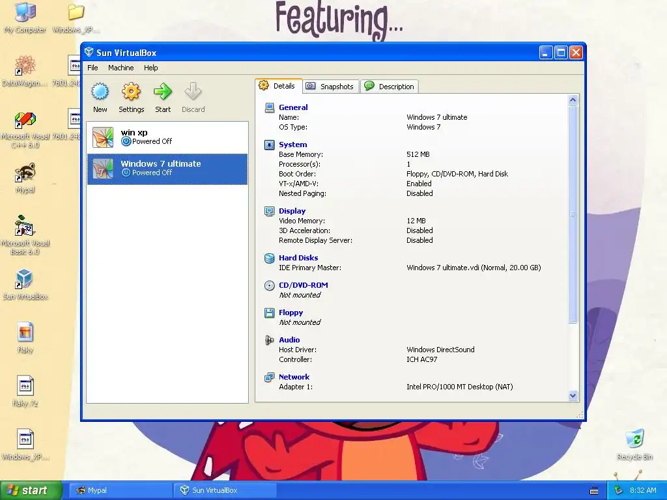Click the New virtual machine toolbar icon
667x500 pixels.
coord(100,91)
